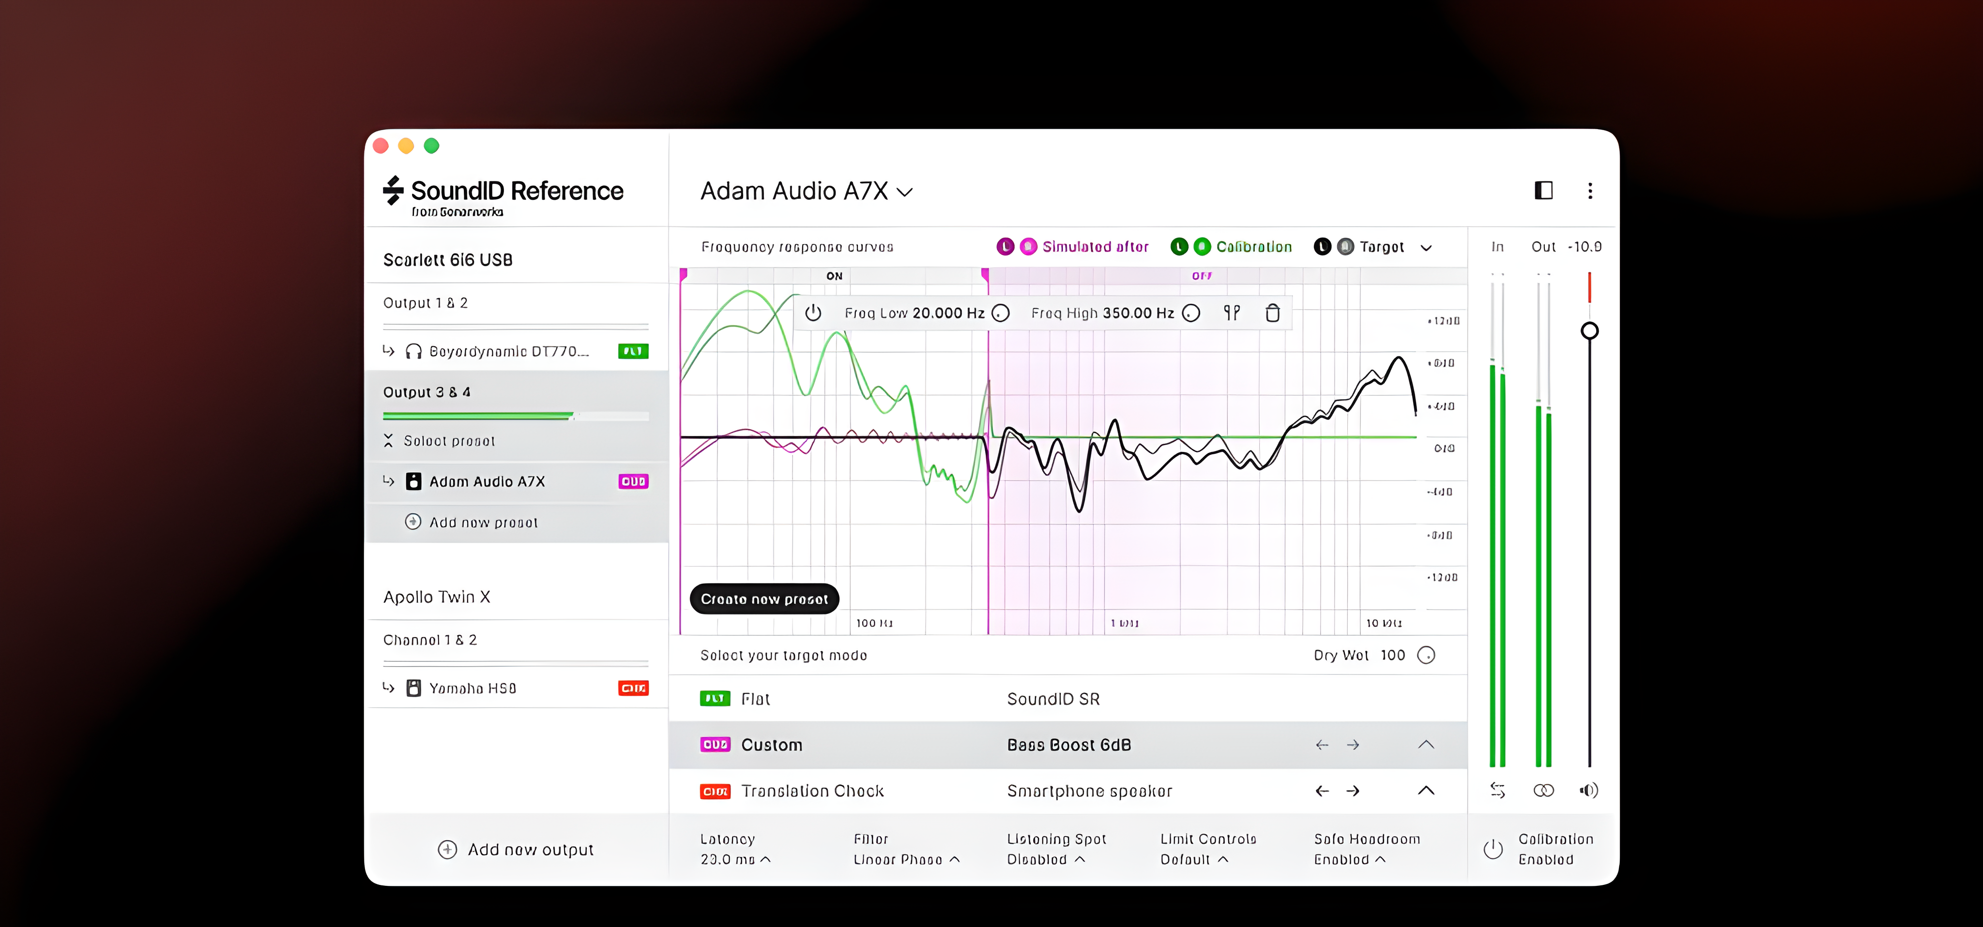The height and width of the screenshot is (927, 1983).
Task: Click the Create new preset button
Action: point(764,598)
